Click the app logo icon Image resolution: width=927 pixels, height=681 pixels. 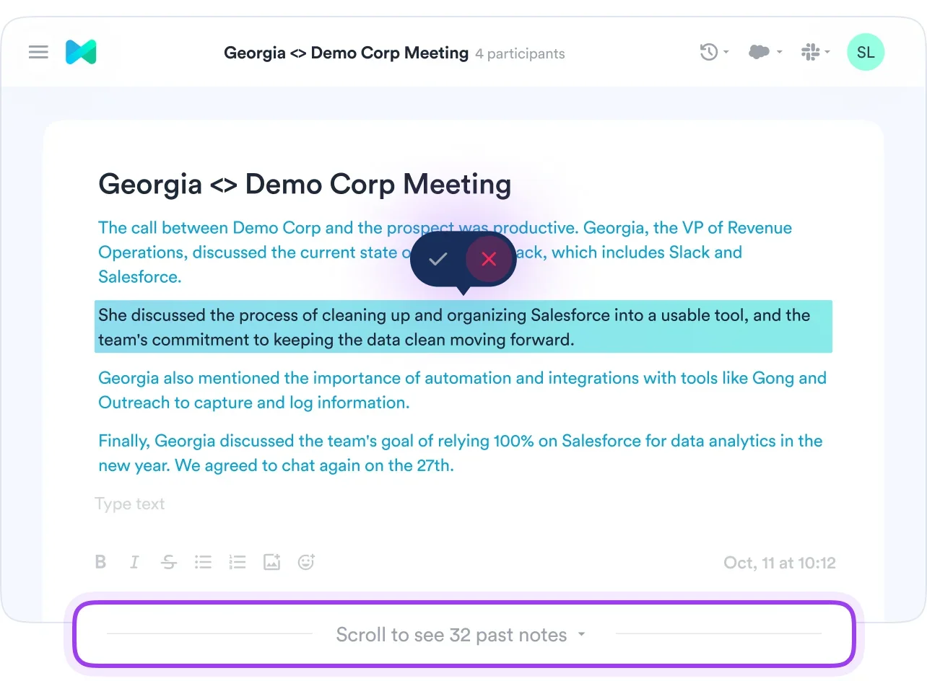pyautogui.click(x=81, y=53)
